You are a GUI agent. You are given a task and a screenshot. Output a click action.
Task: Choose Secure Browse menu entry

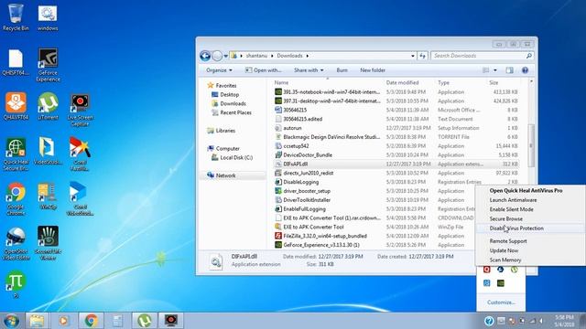(506, 218)
